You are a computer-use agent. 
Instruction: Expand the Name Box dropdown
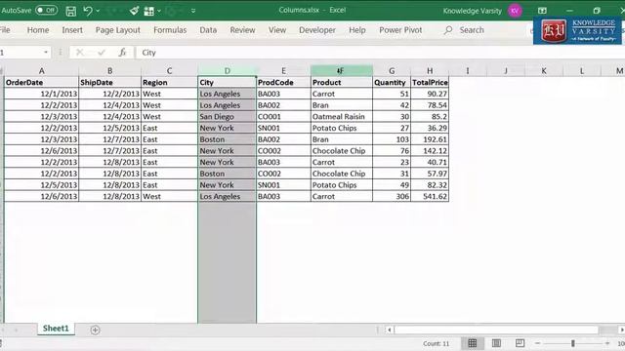pos(46,53)
